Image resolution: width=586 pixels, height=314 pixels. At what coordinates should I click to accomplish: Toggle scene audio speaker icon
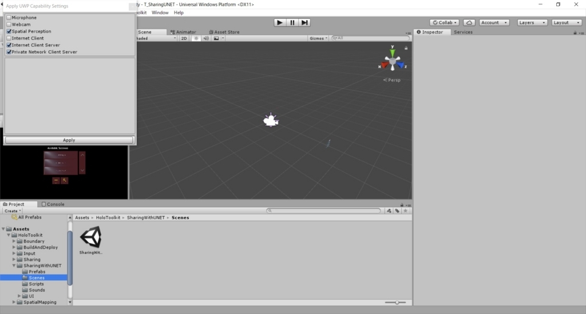[206, 38]
